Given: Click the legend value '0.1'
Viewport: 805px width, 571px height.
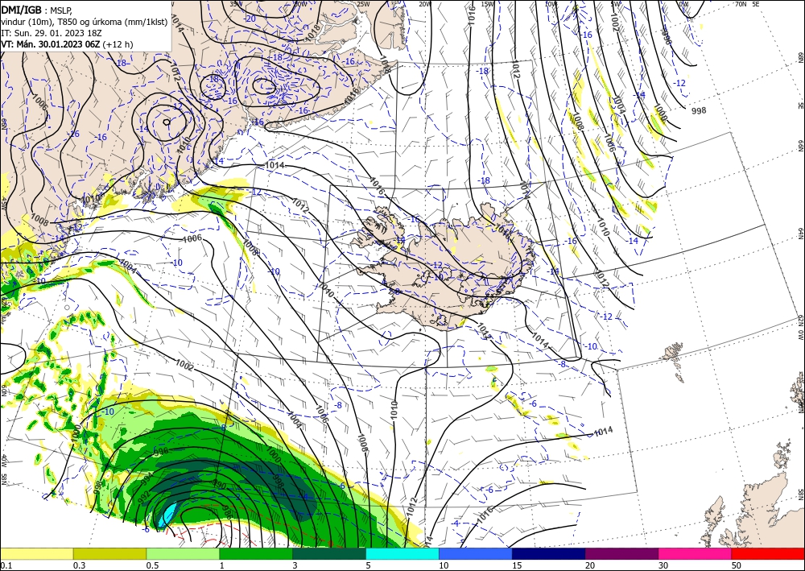Looking at the screenshot, I should coord(5,565).
